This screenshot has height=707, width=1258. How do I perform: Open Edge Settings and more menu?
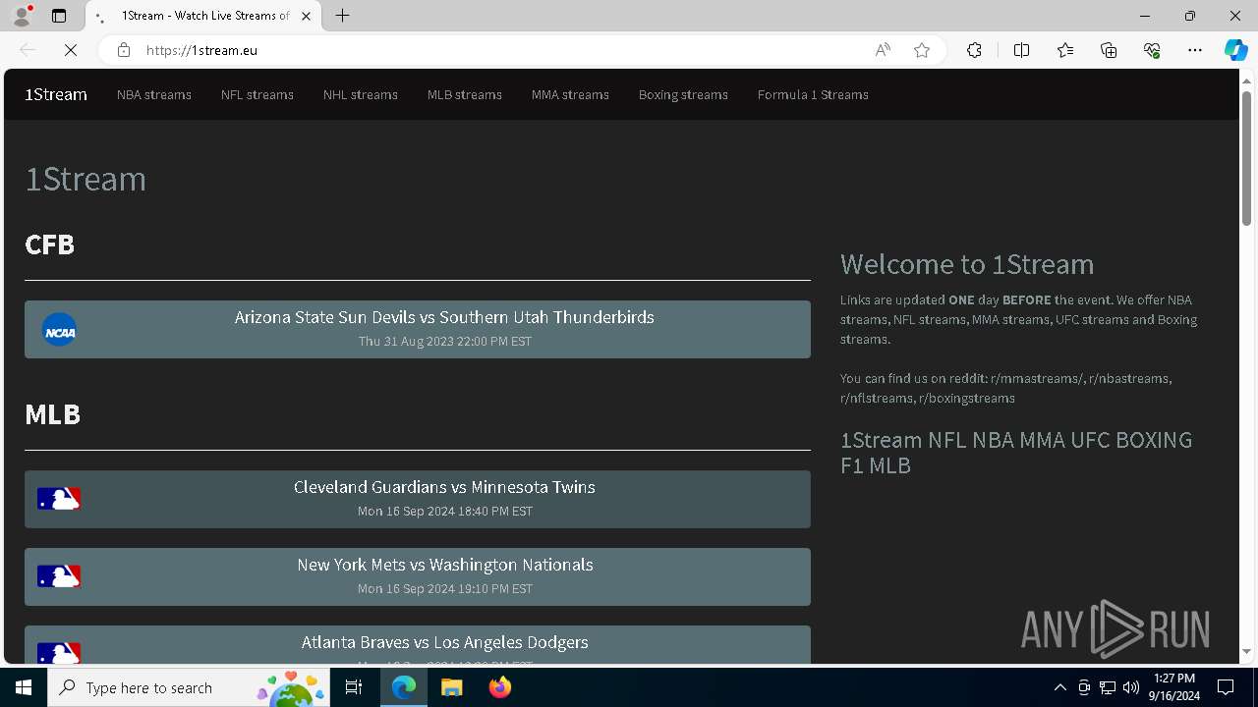1195,50
